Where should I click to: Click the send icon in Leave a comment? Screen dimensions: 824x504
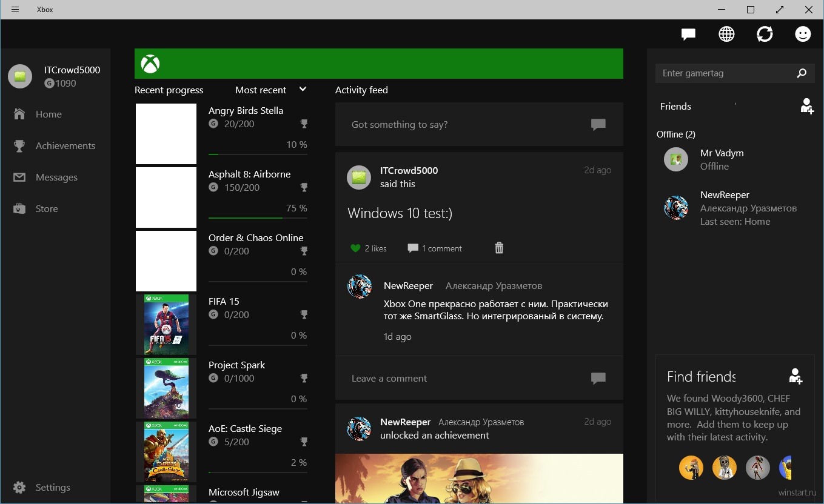(x=598, y=378)
